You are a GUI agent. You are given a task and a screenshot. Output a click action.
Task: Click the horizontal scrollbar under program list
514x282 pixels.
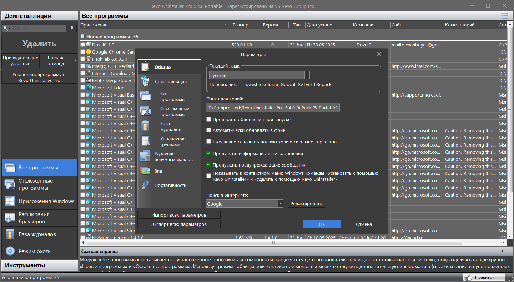click(x=274, y=242)
